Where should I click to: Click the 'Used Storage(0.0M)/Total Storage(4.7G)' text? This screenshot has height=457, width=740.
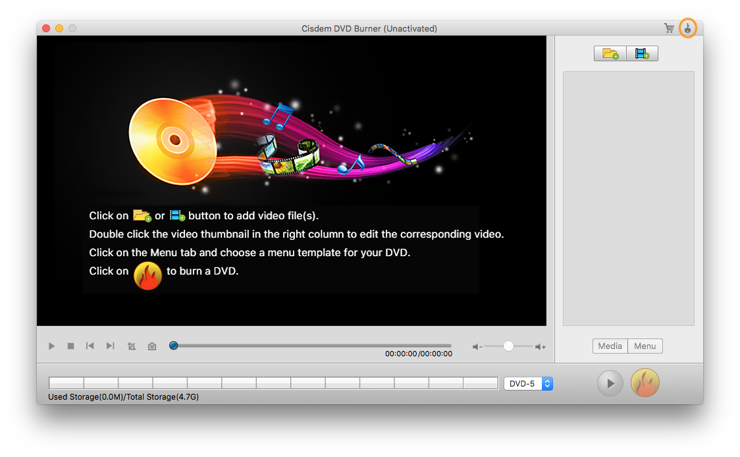click(x=124, y=397)
